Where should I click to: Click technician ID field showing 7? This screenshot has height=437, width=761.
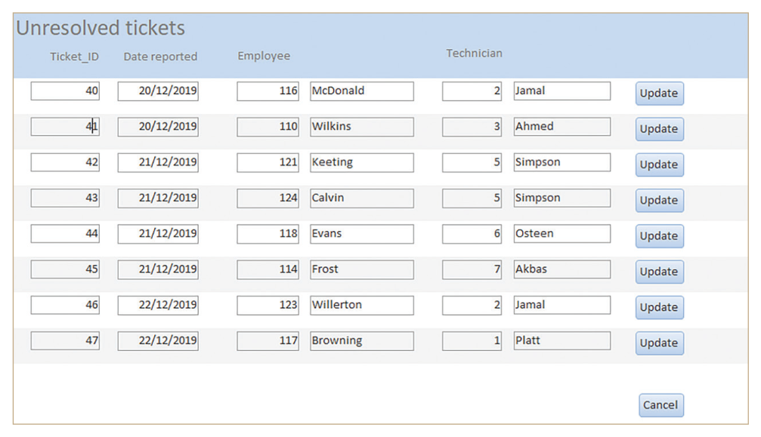point(472,269)
